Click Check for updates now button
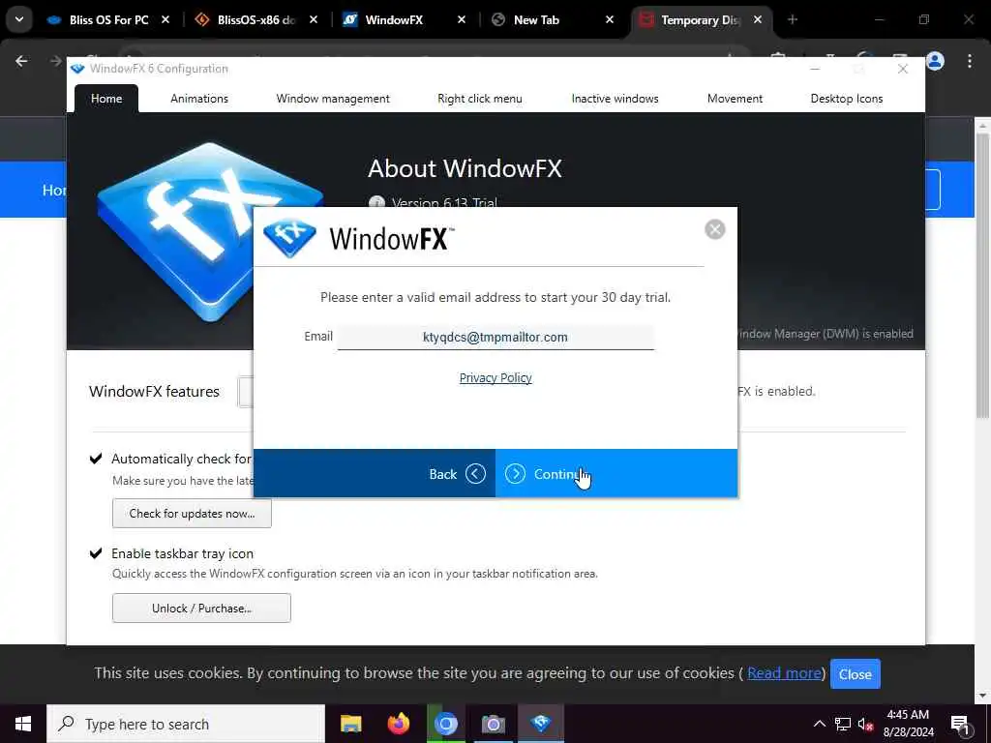Screen dimensions: 991x743 tap(193, 514)
